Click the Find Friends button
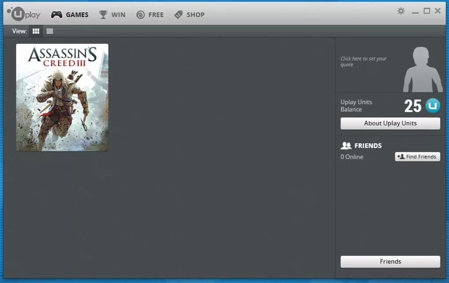This screenshot has height=283, width=449. [417, 157]
